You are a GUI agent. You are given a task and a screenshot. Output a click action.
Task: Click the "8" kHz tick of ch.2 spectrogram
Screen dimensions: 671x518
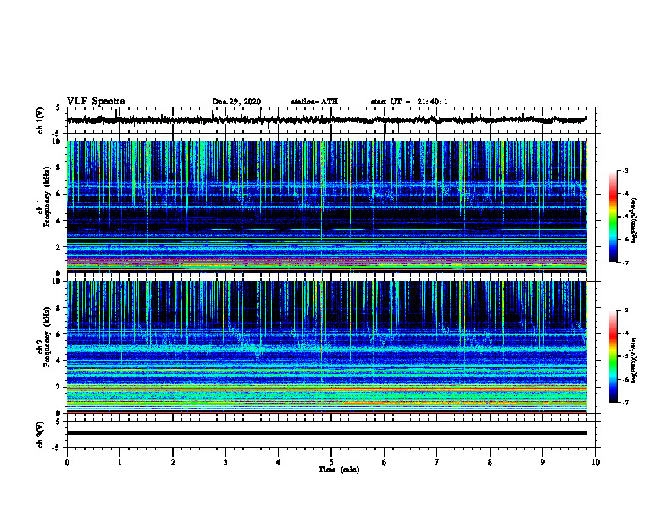(x=59, y=308)
